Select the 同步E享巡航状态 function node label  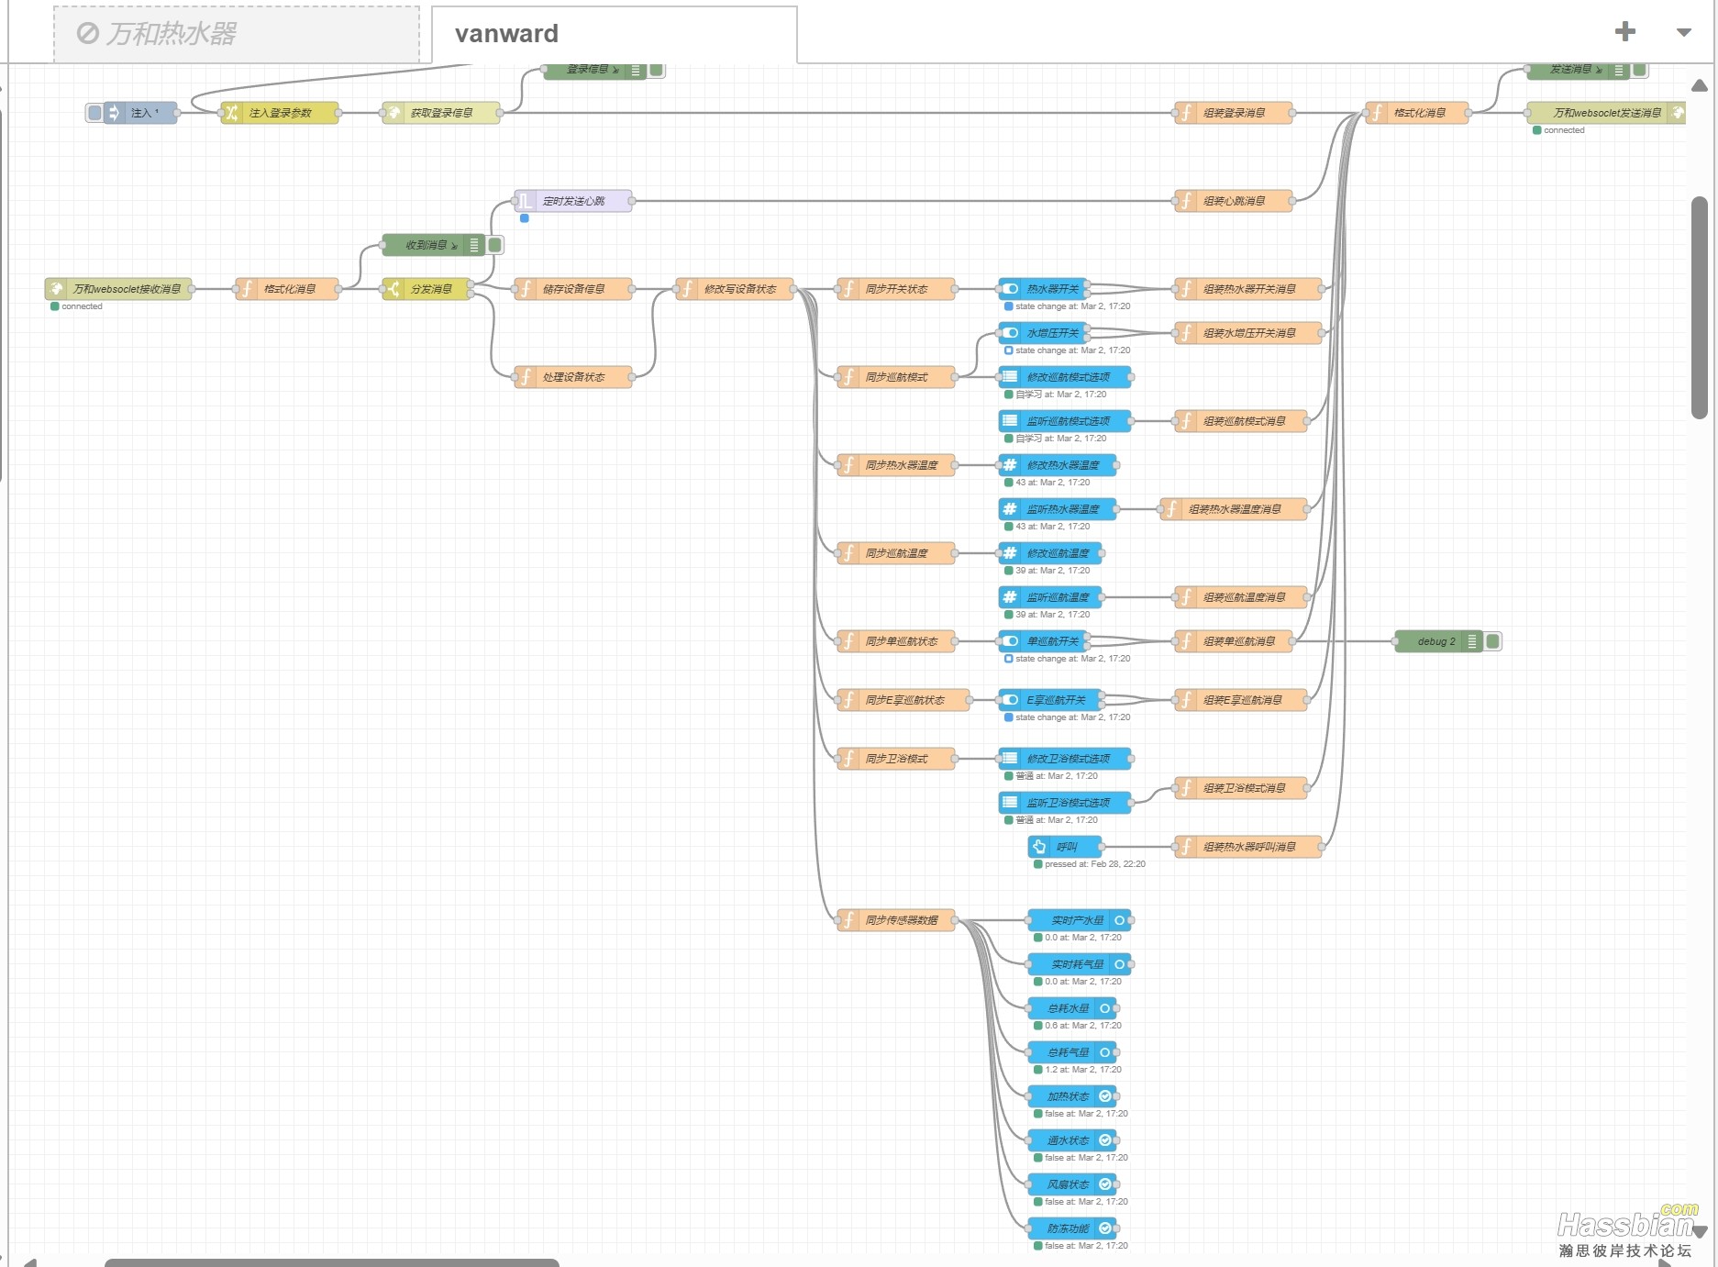905,700
